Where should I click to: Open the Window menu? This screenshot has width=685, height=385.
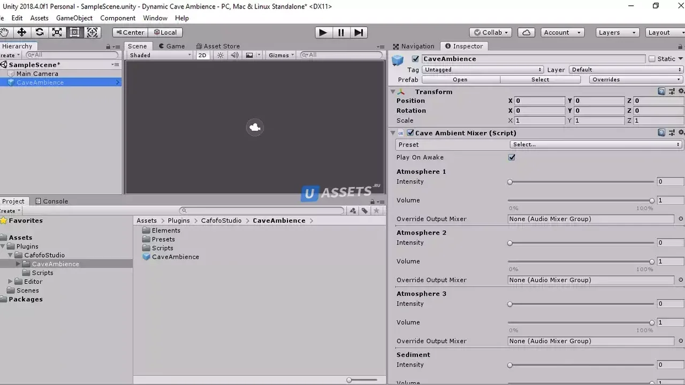(x=155, y=18)
